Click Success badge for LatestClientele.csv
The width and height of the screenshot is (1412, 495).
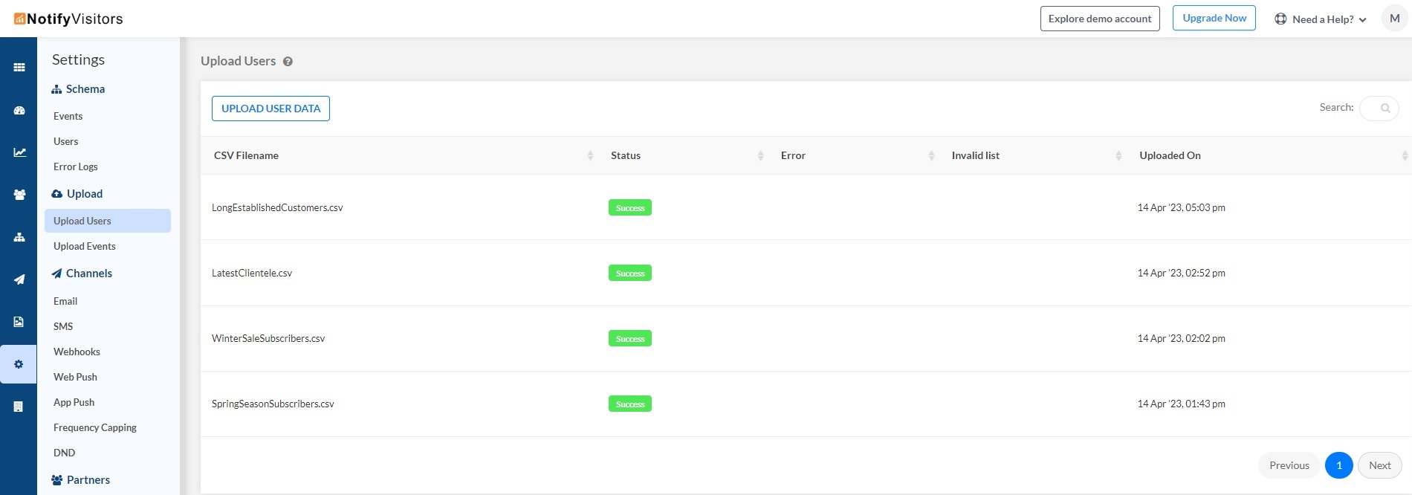[x=630, y=273]
